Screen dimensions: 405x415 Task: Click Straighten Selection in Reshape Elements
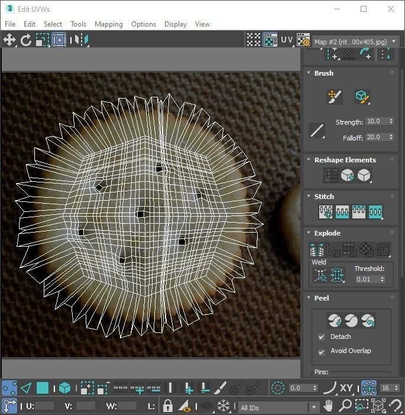pyautogui.click(x=331, y=175)
